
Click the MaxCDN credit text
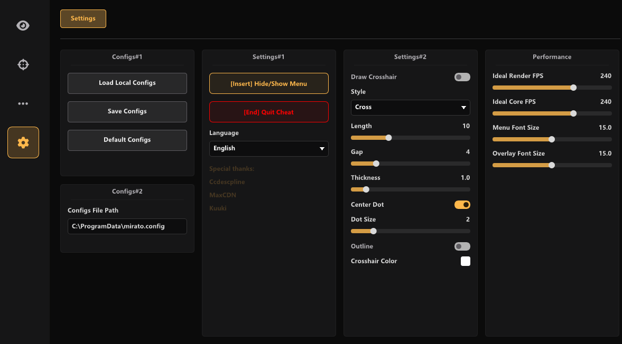pos(222,195)
